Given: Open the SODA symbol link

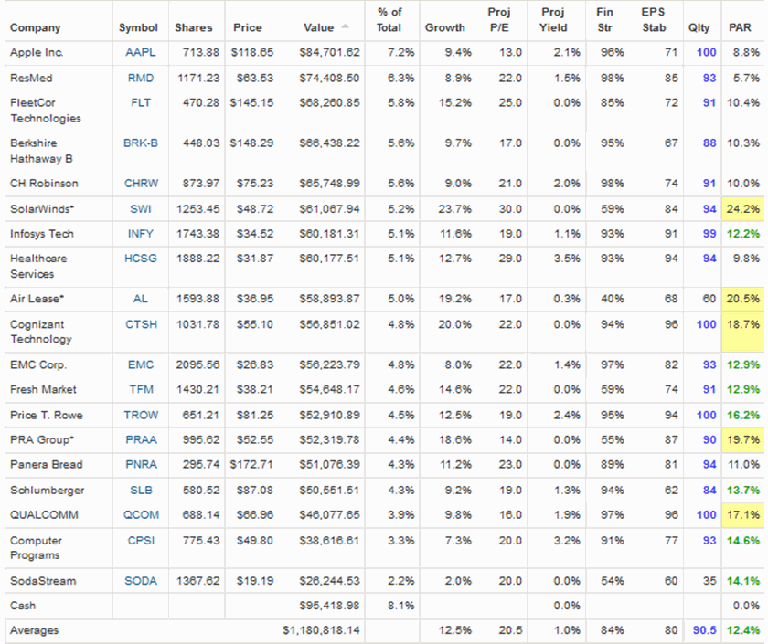Looking at the screenshot, I should (x=141, y=581).
